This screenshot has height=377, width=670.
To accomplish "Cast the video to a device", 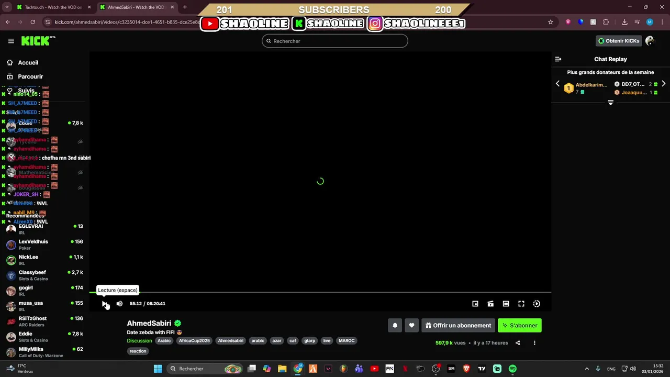I will [x=490, y=304].
